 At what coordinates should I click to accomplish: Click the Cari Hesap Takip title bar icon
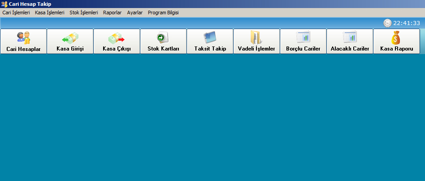tap(4, 4)
